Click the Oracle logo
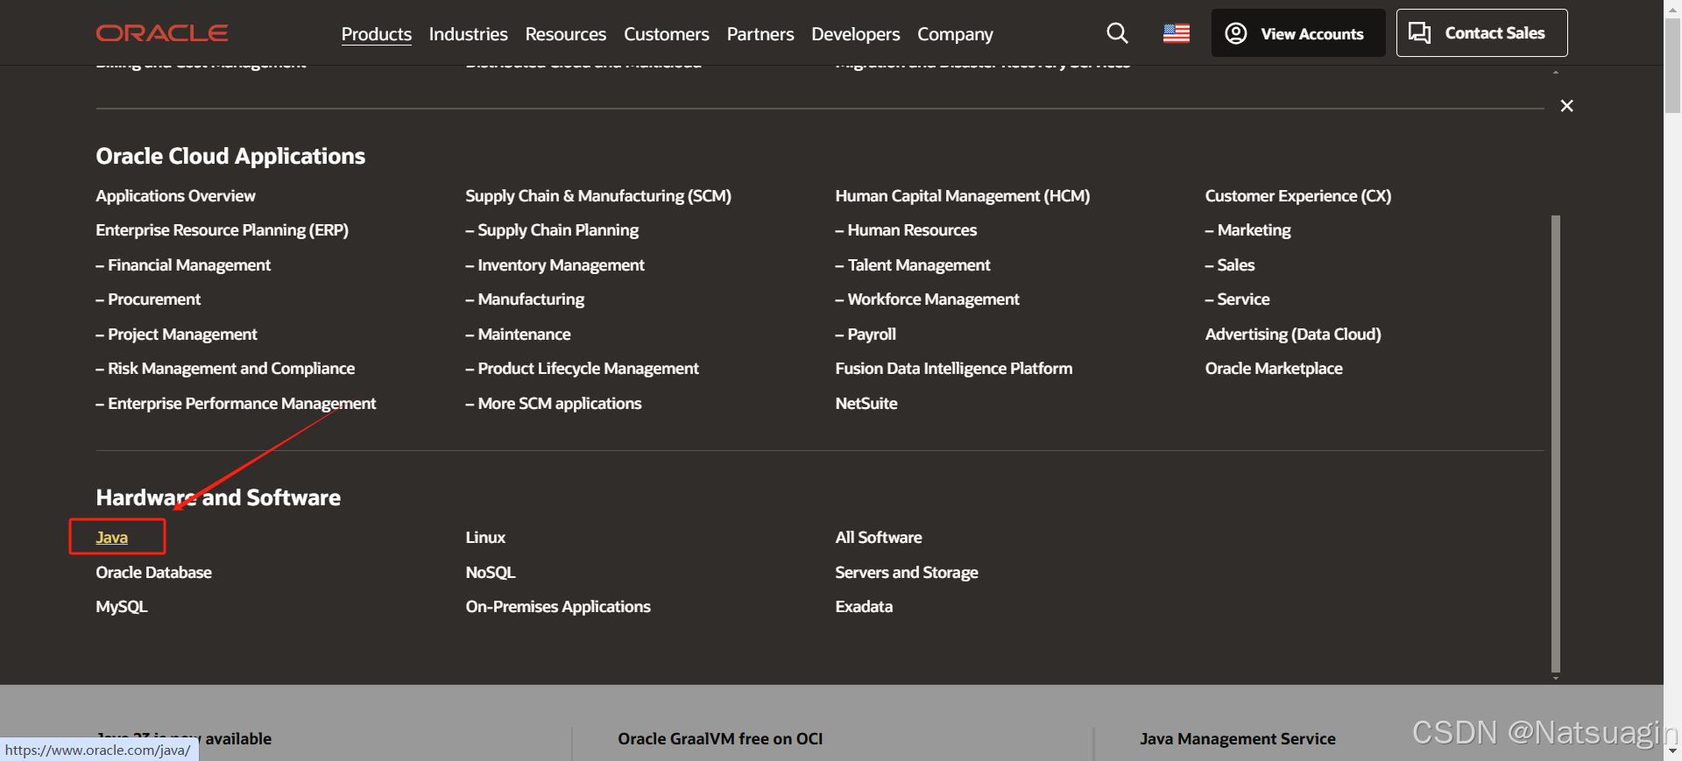Screen dimensions: 1682x761 [162, 33]
